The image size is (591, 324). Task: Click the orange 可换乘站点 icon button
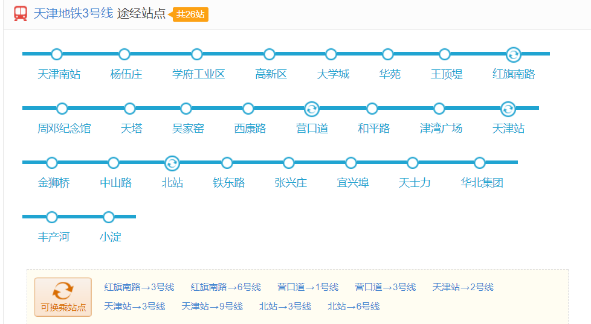click(x=63, y=297)
